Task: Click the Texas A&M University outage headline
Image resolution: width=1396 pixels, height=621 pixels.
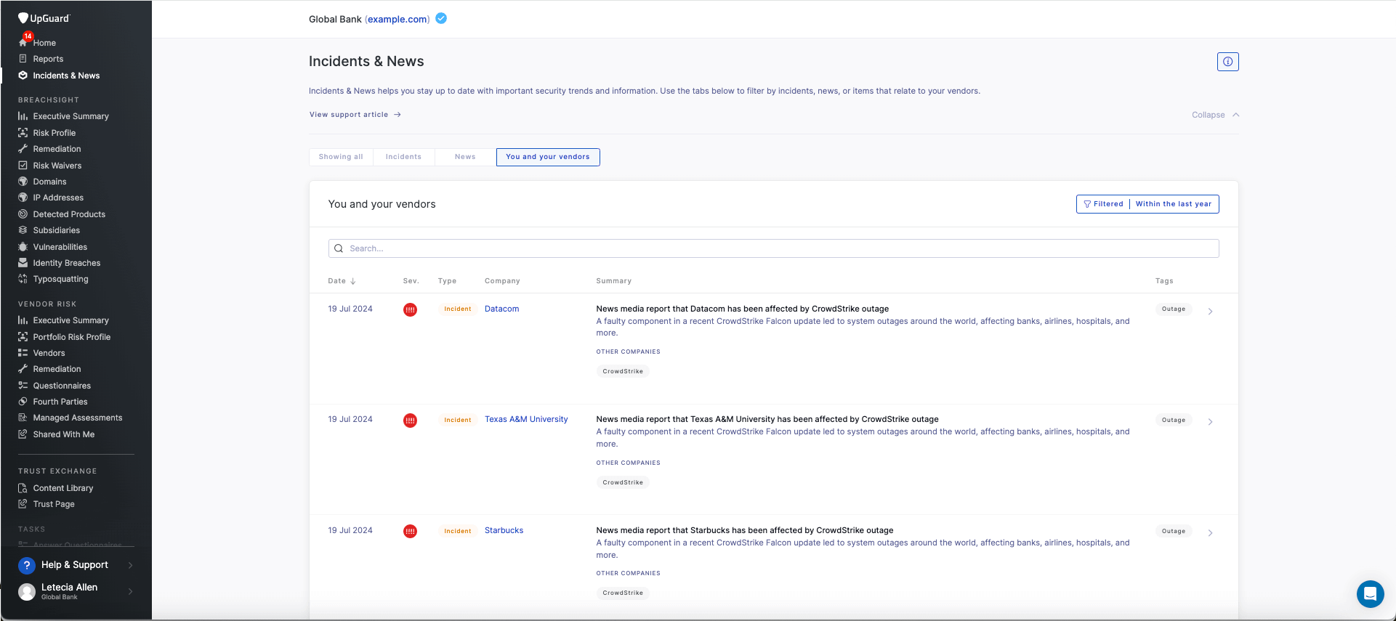Action: (767, 419)
